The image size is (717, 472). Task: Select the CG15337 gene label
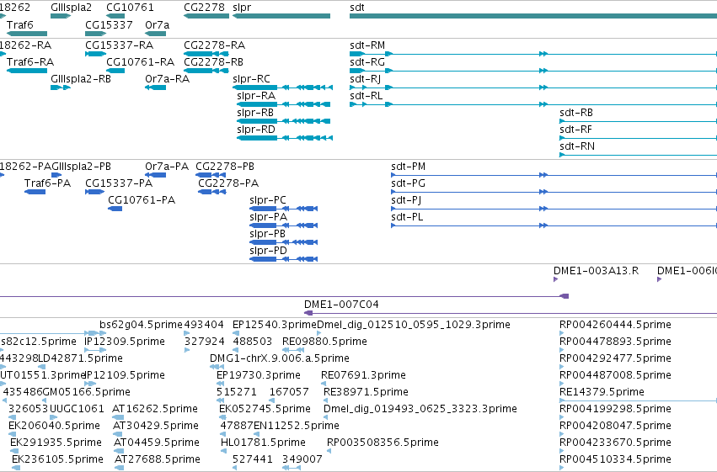coord(109,24)
